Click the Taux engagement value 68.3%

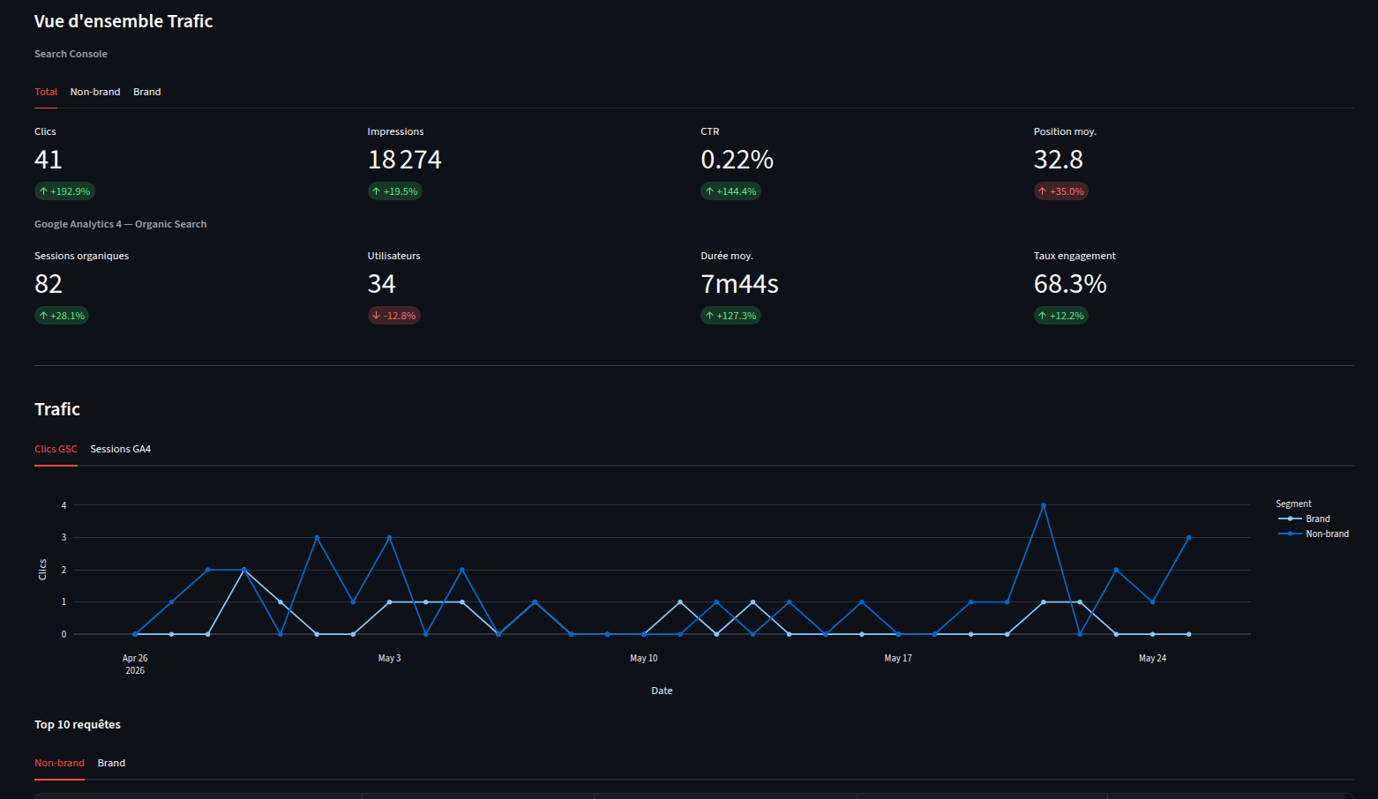1070,284
